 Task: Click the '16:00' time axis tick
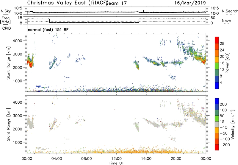tap(146, 159)
